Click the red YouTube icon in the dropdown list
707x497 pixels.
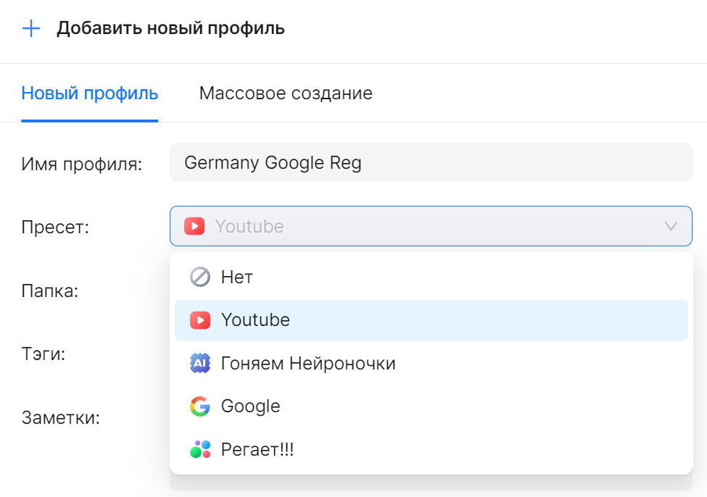coord(199,319)
